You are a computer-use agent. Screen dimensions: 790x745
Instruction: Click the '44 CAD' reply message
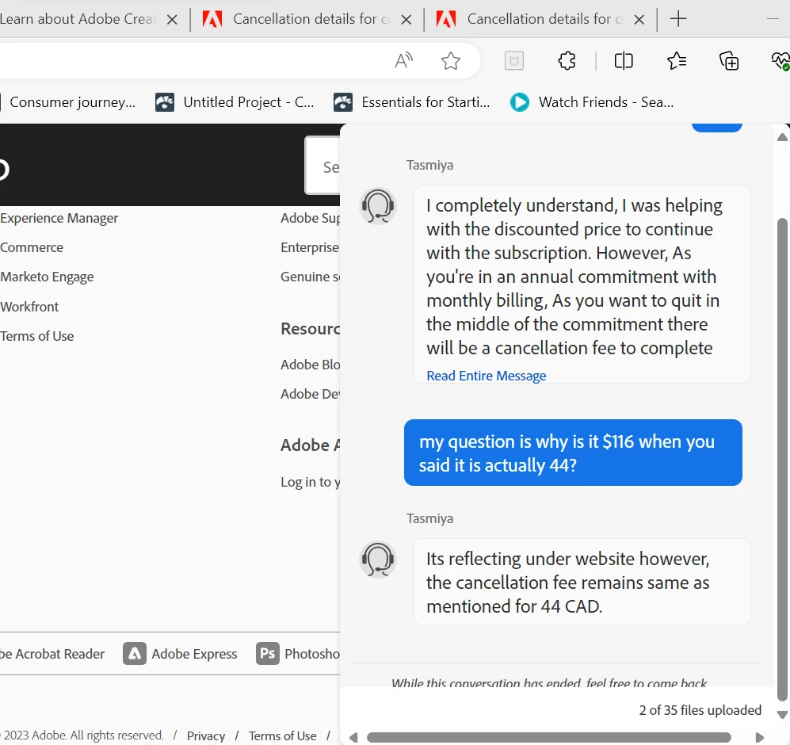(x=582, y=583)
